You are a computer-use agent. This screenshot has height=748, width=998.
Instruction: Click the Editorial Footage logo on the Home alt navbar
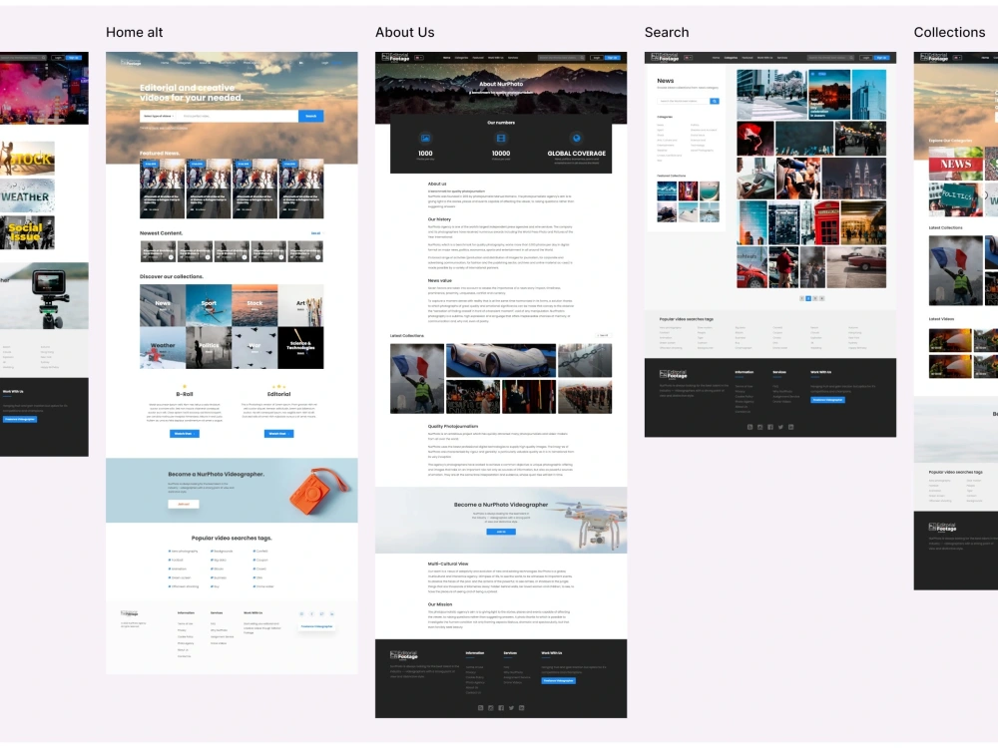click(130, 62)
